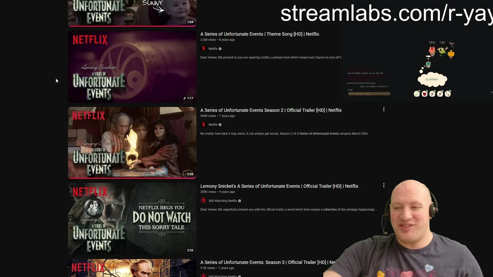Image resolution: width=493 pixels, height=277 pixels.
Task: Open the Season 2 Official Trailer title link
Action: point(271,110)
